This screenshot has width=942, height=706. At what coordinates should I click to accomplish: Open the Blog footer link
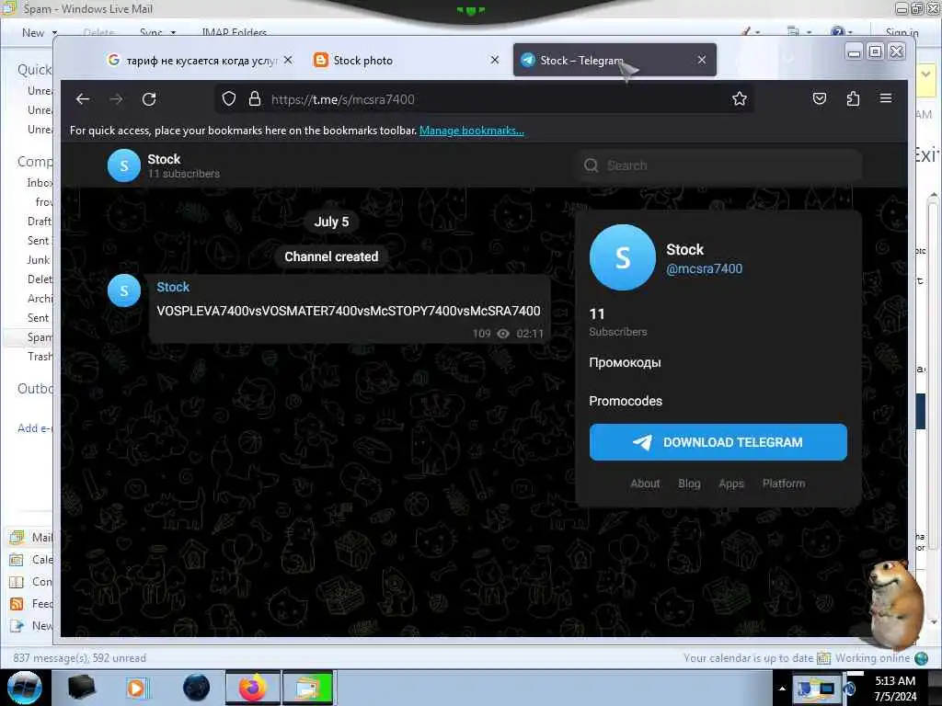pos(689,484)
